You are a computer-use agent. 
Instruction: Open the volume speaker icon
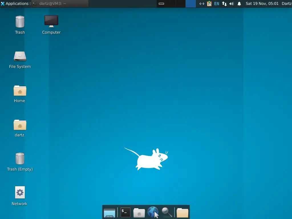click(232, 3)
